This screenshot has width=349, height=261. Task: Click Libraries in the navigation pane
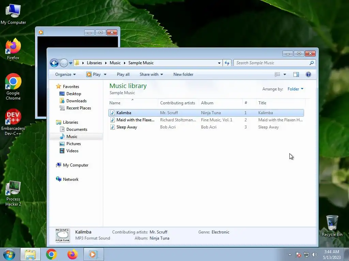(70, 122)
